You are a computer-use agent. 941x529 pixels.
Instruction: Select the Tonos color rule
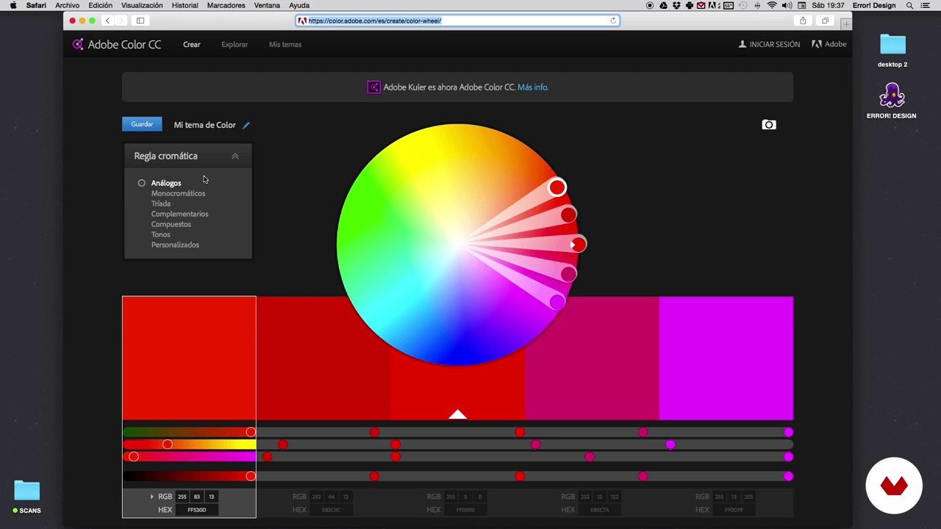coord(160,234)
